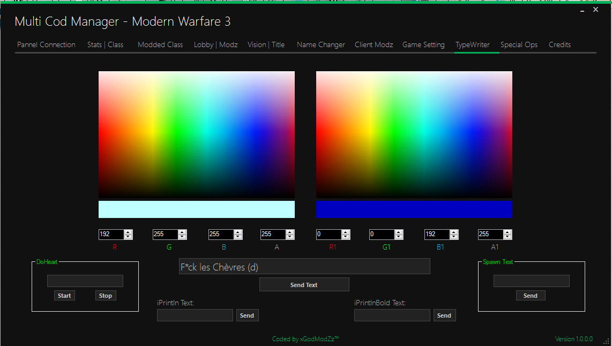This screenshot has width=612, height=346.
Task: Click the iPrintln Text input field
Action: point(195,315)
